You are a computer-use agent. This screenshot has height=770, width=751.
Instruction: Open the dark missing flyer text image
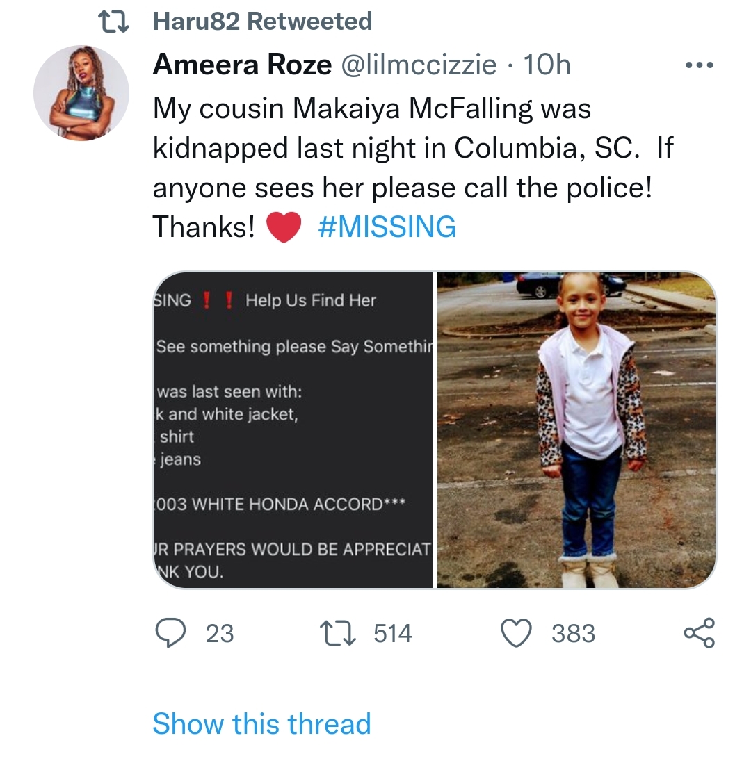click(293, 429)
